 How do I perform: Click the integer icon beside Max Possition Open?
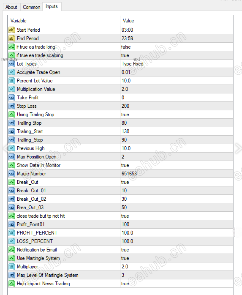(x=12, y=157)
